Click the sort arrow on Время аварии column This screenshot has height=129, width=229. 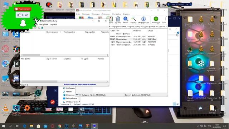(x=60, y=32)
